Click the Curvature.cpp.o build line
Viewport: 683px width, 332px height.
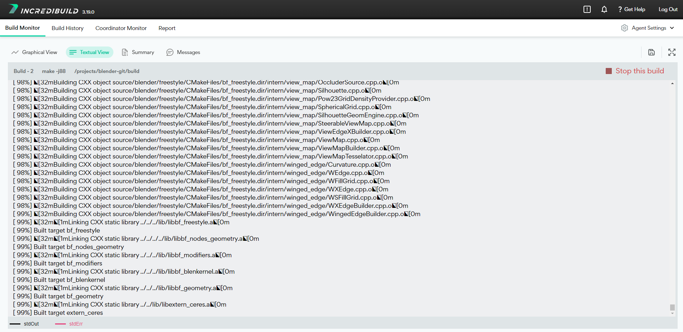[x=202, y=165]
